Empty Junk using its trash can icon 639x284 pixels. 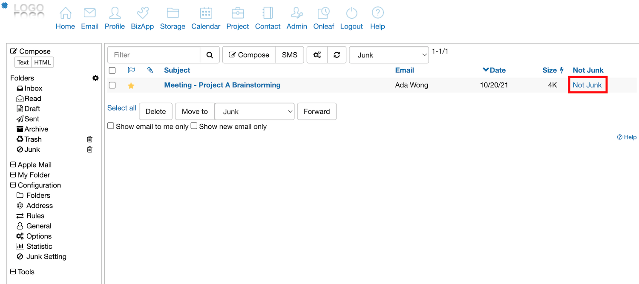pos(89,150)
